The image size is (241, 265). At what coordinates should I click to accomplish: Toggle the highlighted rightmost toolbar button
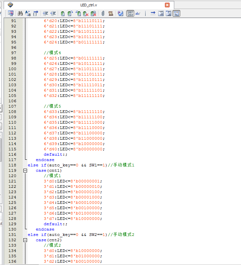pyautogui.click(x=177, y=13)
